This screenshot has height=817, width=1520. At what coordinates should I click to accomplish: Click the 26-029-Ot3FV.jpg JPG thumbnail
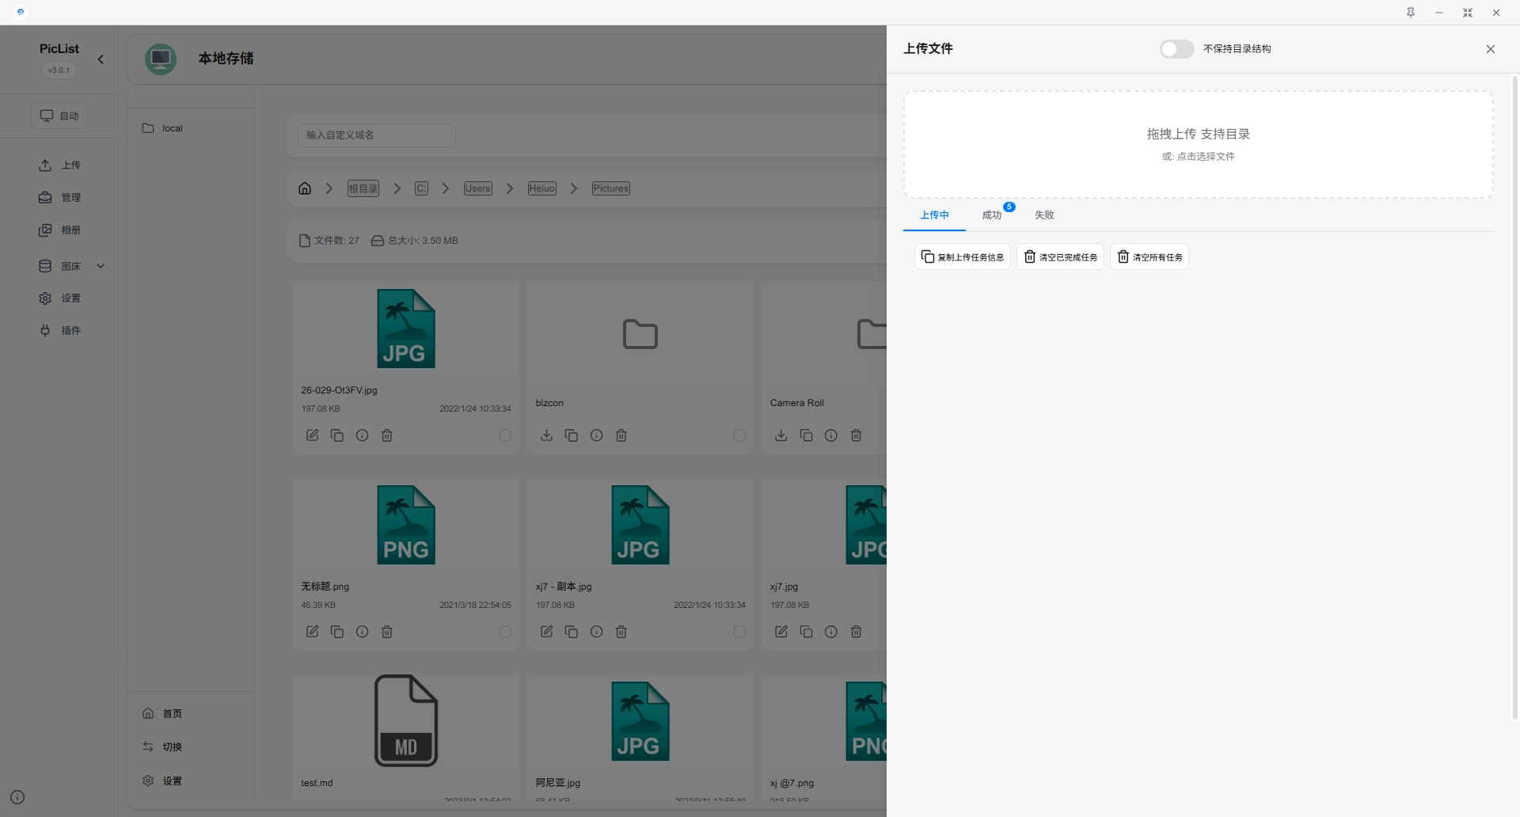406,329
